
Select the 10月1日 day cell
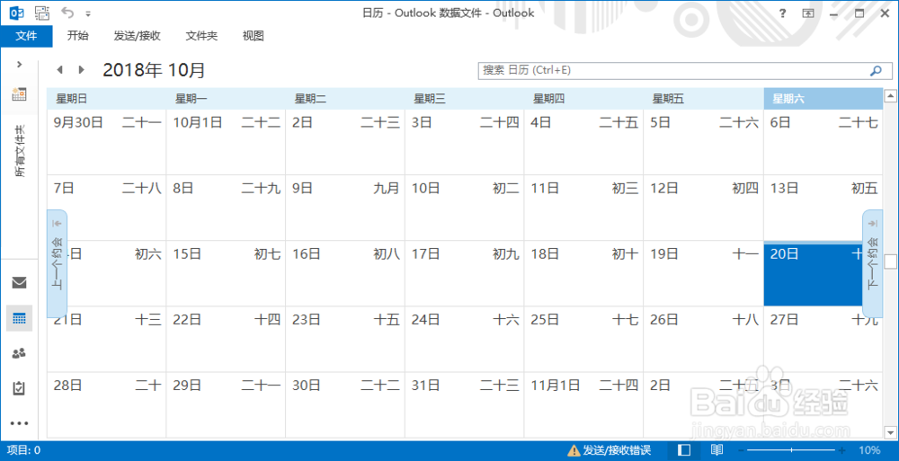(226, 142)
